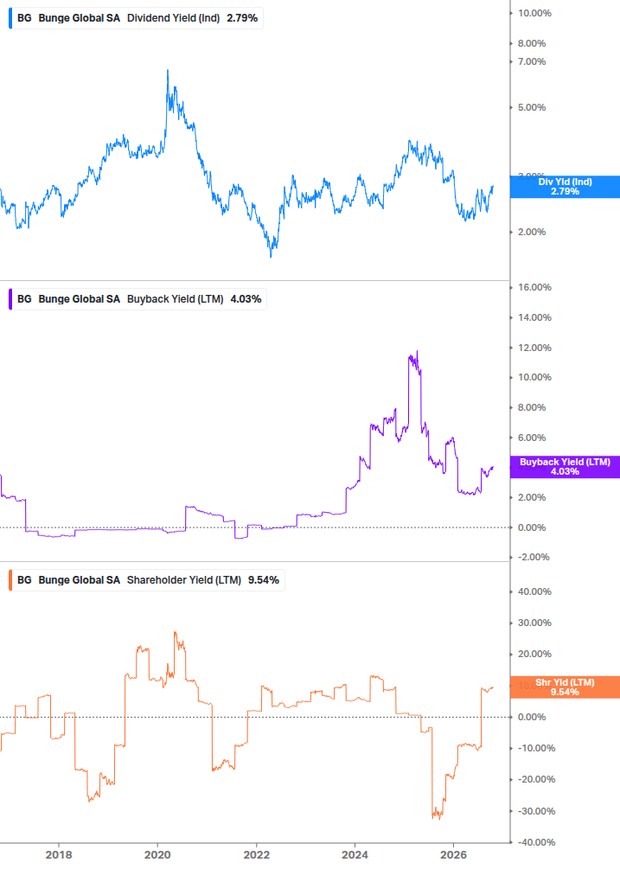The width and height of the screenshot is (620, 869).
Task: Click the 14.00% tick on buyback yield axis
Action: click(534, 317)
